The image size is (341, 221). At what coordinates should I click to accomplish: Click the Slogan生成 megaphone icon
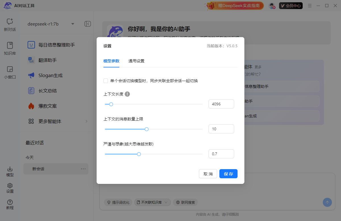31,75
